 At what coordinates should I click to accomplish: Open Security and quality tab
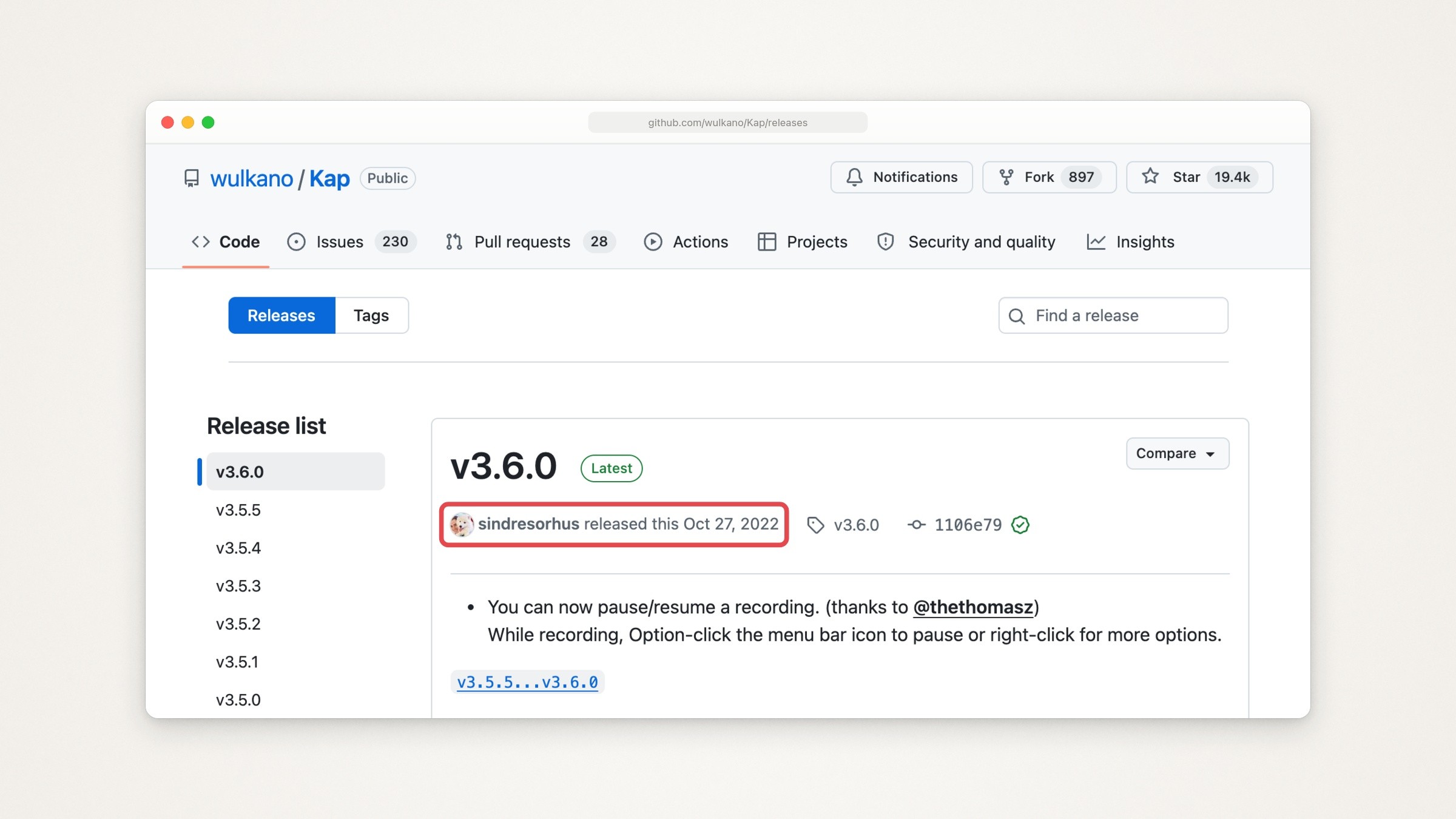[966, 242]
